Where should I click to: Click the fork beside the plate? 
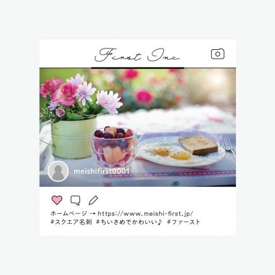(x=228, y=144)
